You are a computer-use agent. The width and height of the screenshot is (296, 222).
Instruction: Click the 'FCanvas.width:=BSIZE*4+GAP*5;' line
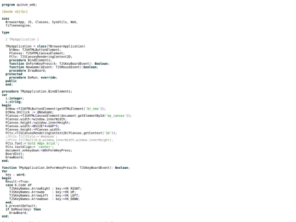pyautogui.click(x=32, y=126)
